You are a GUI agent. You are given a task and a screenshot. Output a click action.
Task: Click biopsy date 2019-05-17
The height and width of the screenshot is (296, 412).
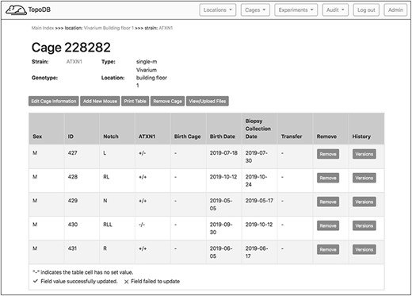259,201
